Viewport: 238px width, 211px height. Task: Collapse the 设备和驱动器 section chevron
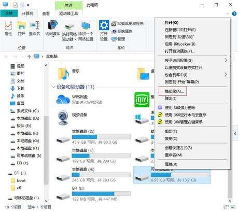point(53,87)
